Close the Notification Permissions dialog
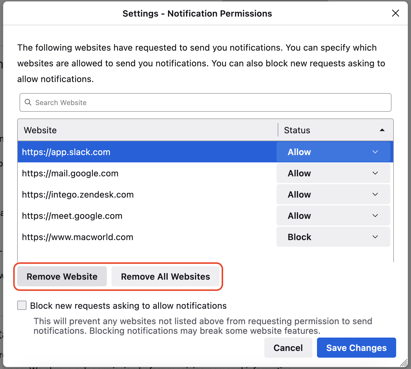 pos(395,13)
